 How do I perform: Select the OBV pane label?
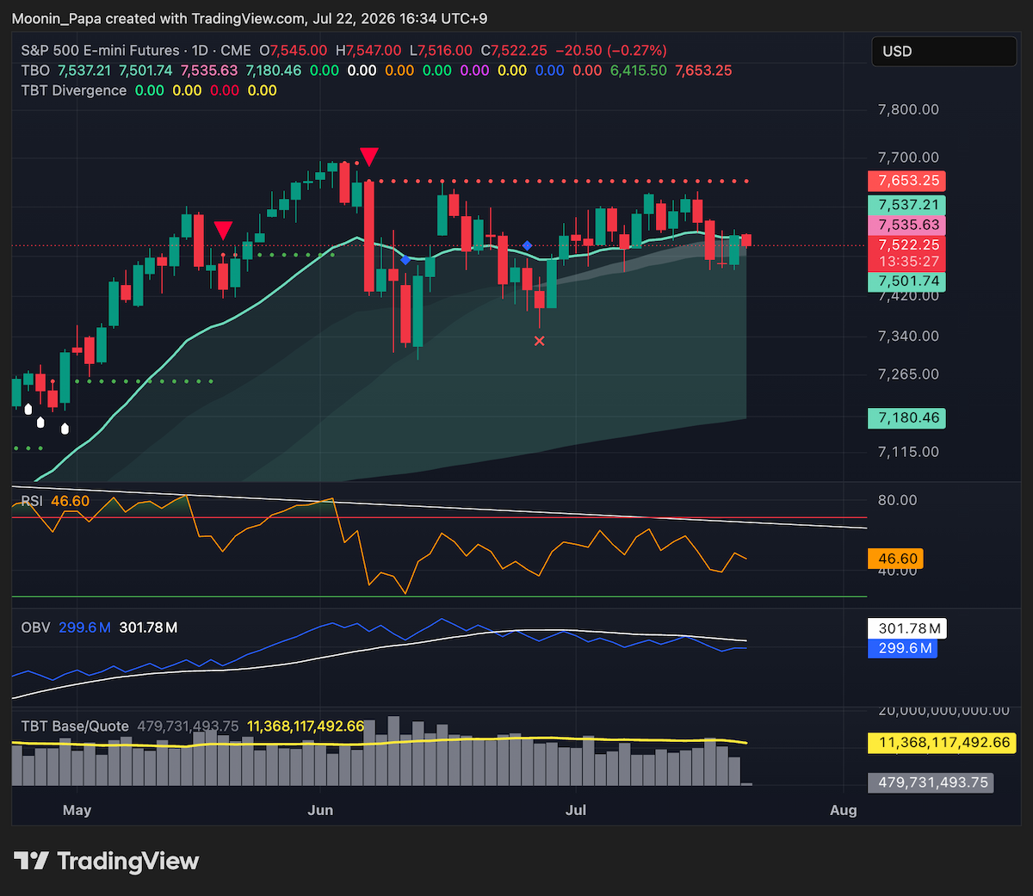pyautogui.click(x=35, y=627)
